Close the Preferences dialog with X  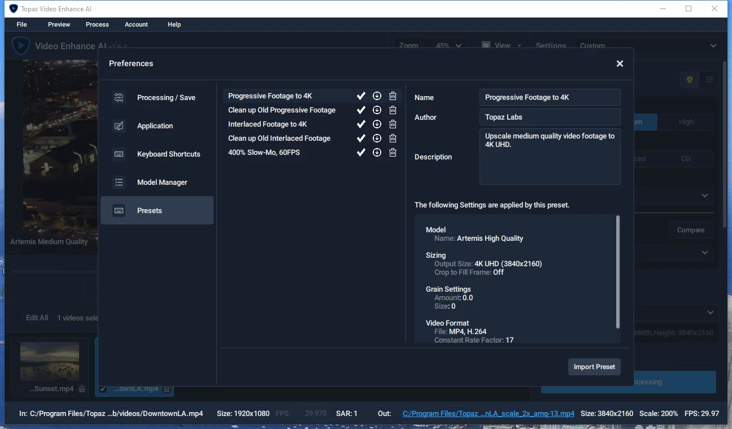(x=620, y=64)
